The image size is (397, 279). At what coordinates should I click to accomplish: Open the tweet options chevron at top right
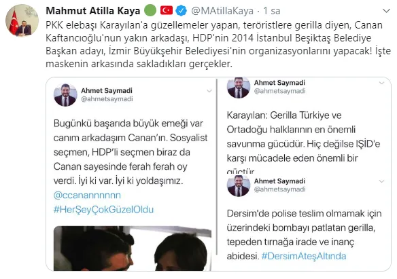[x=386, y=11]
